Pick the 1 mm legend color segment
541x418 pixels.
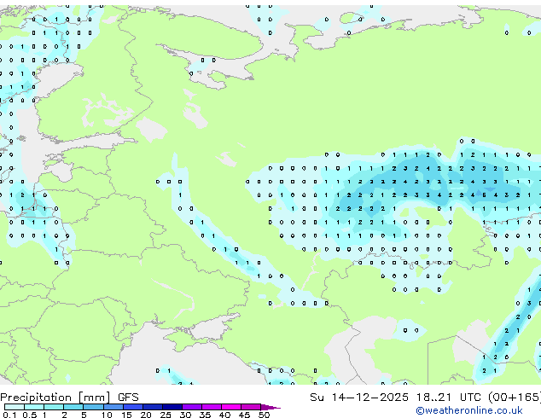pyautogui.click(x=54, y=407)
